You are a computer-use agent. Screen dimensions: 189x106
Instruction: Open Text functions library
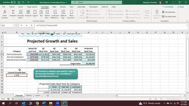tap(41, 14)
